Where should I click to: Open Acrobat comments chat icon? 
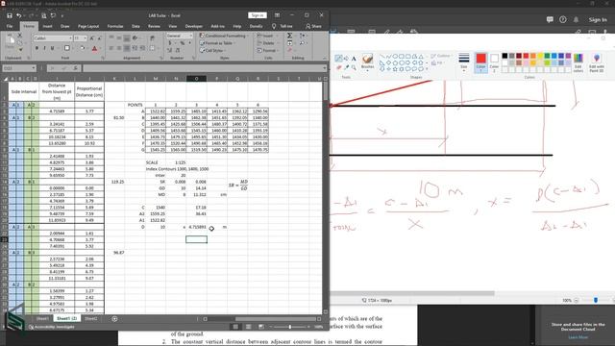(550, 19)
